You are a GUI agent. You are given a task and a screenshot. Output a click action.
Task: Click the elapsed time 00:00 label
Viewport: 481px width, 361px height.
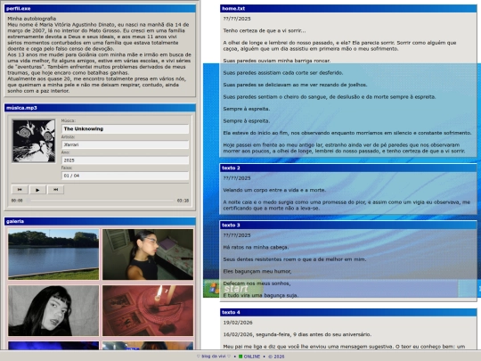pos(17,201)
